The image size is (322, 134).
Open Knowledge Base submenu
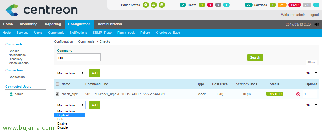(168, 33)
